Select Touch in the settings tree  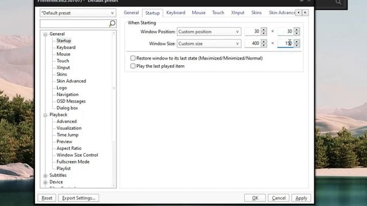tap(63, 61)
